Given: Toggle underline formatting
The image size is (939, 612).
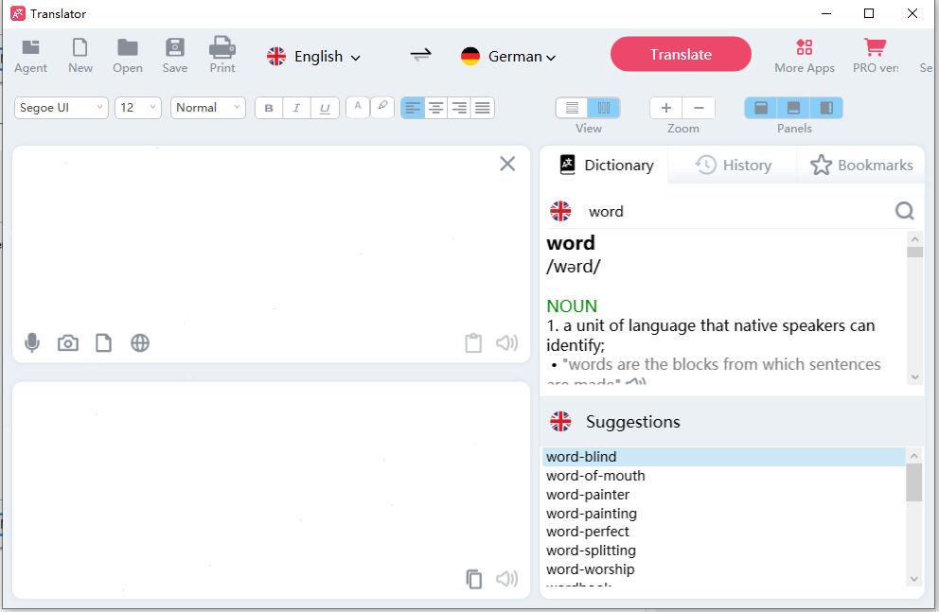Looking at the screenshot, I should click(325, 108).
